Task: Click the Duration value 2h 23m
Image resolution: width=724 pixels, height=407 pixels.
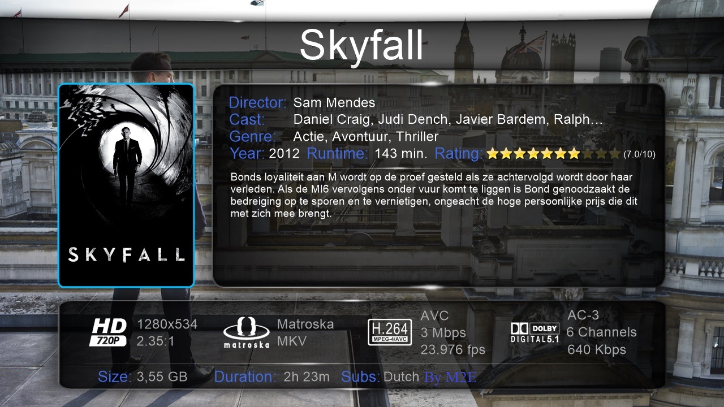Action: click(x=307, y=377)
